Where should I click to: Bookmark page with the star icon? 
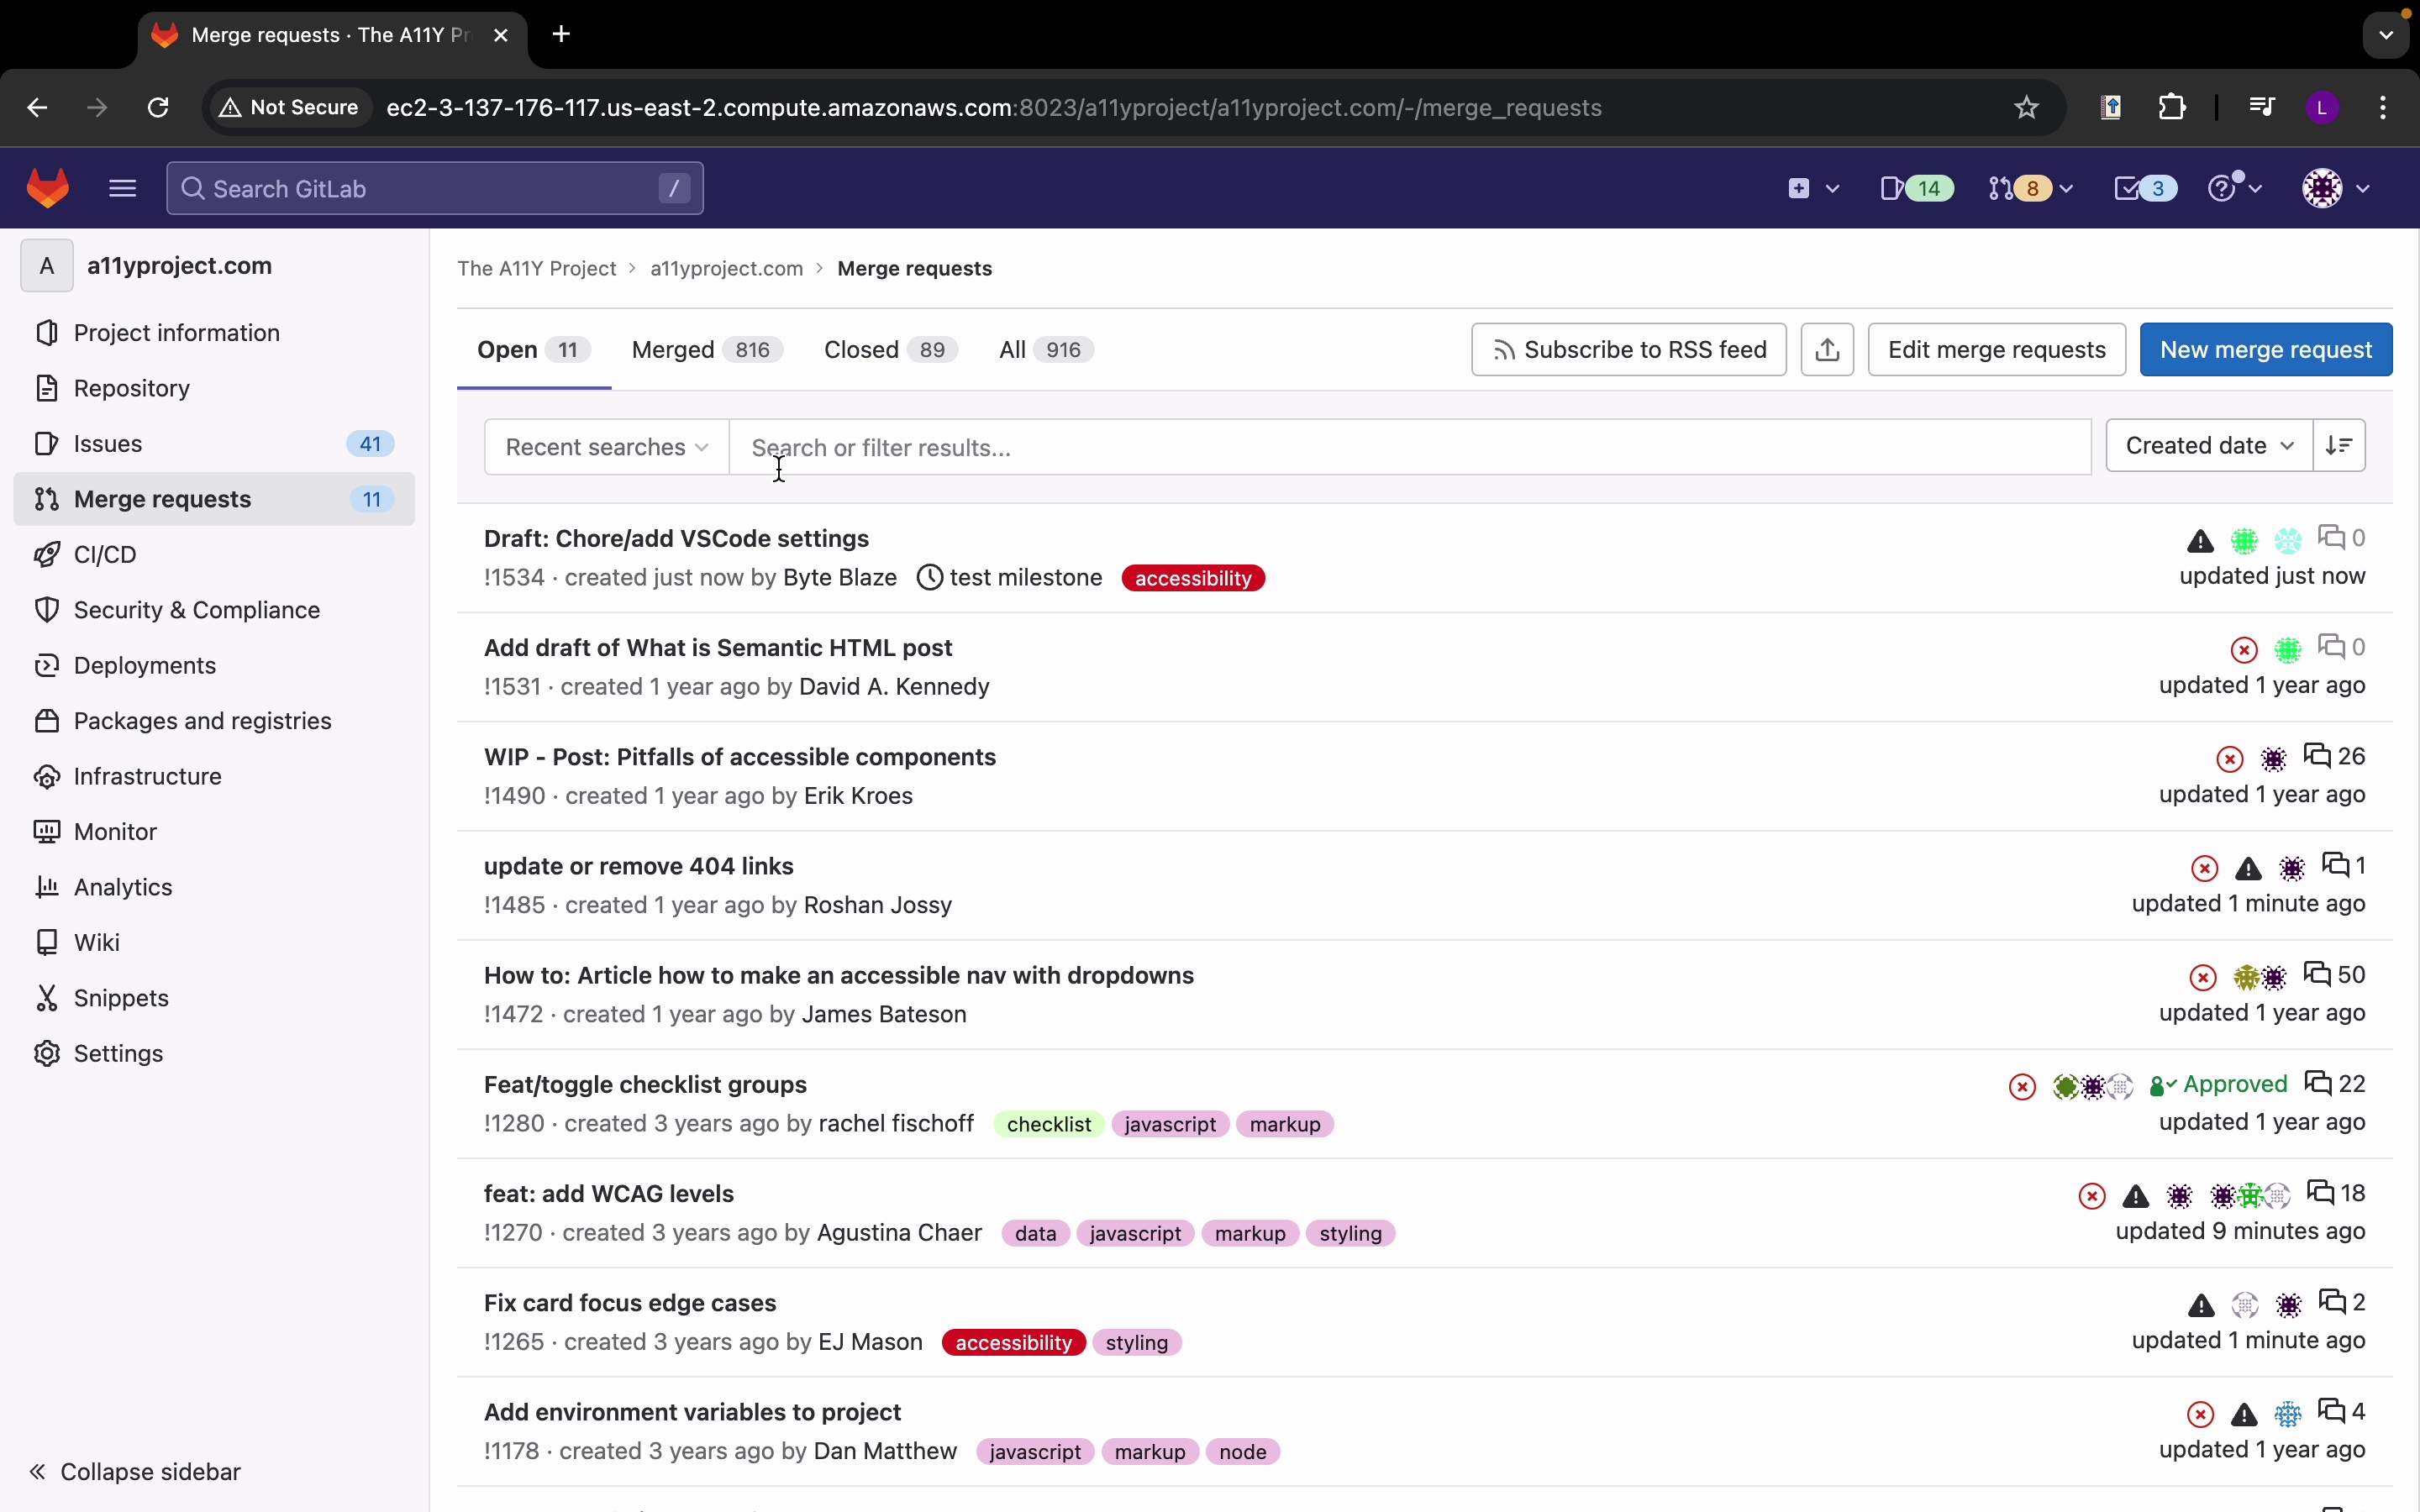click(2026, 107)
